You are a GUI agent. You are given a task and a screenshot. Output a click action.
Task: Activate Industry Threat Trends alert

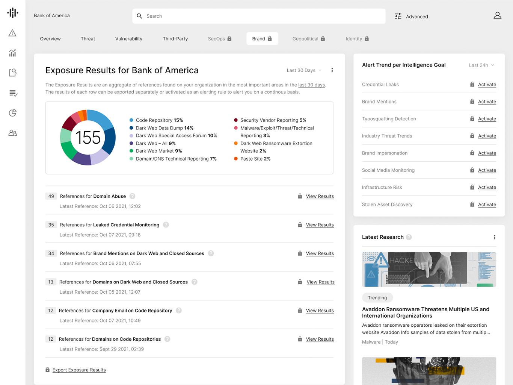[x=487, y=136]
